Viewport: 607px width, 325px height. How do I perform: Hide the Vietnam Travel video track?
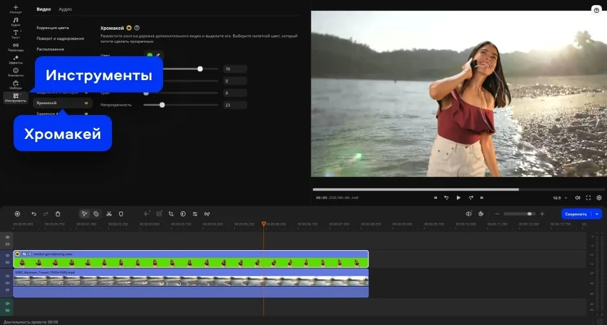click(x=7, y=276)
